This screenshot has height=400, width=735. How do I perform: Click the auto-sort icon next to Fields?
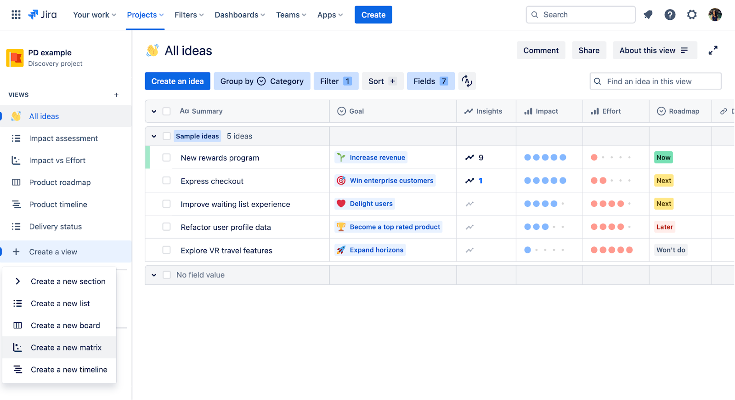(467, 81)
